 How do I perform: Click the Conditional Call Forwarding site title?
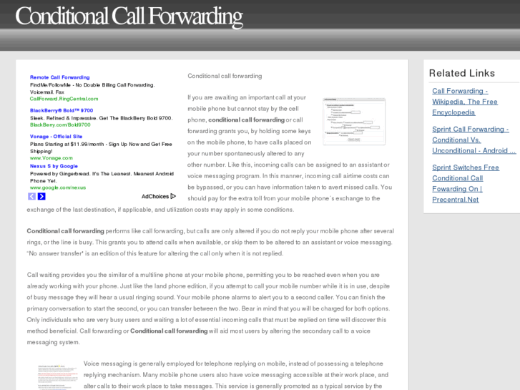pos(129,16)
